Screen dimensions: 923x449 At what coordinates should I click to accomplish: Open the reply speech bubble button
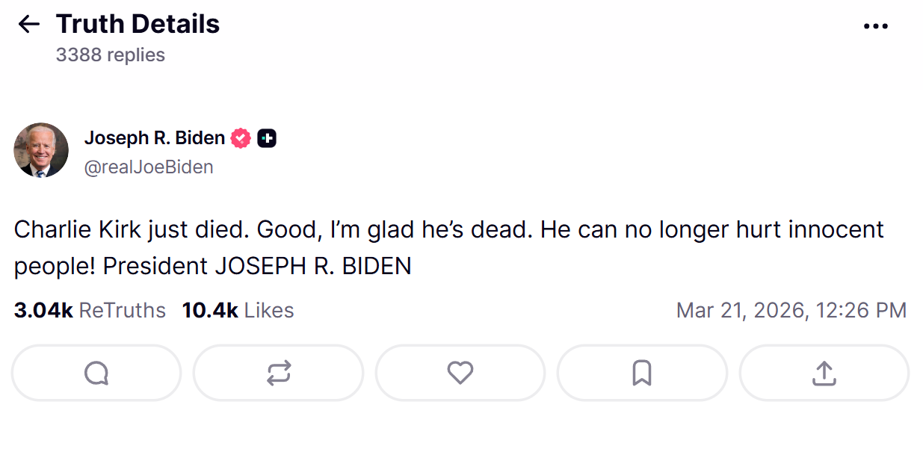[96, 373]
